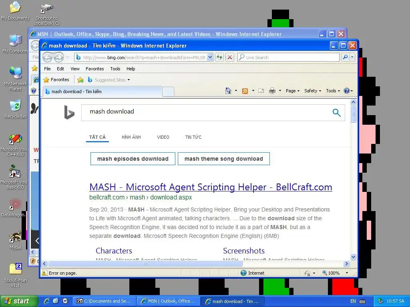Viewport: 410px width, 307px height.
Task: Click mash theme song download suggestion
Action: coord(223,159)
